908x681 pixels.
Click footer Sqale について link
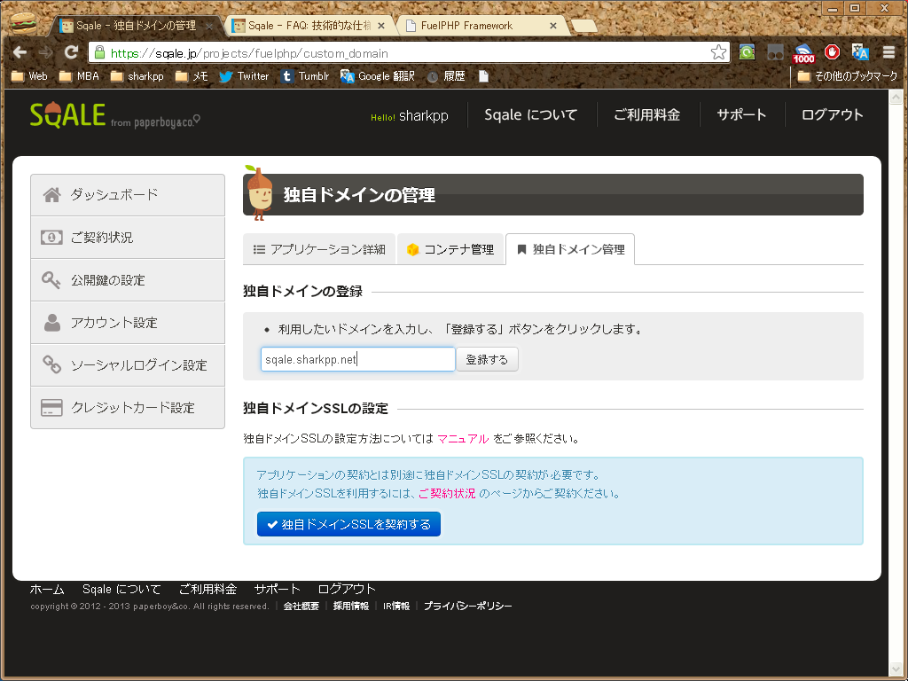click(x=121, y=589)
